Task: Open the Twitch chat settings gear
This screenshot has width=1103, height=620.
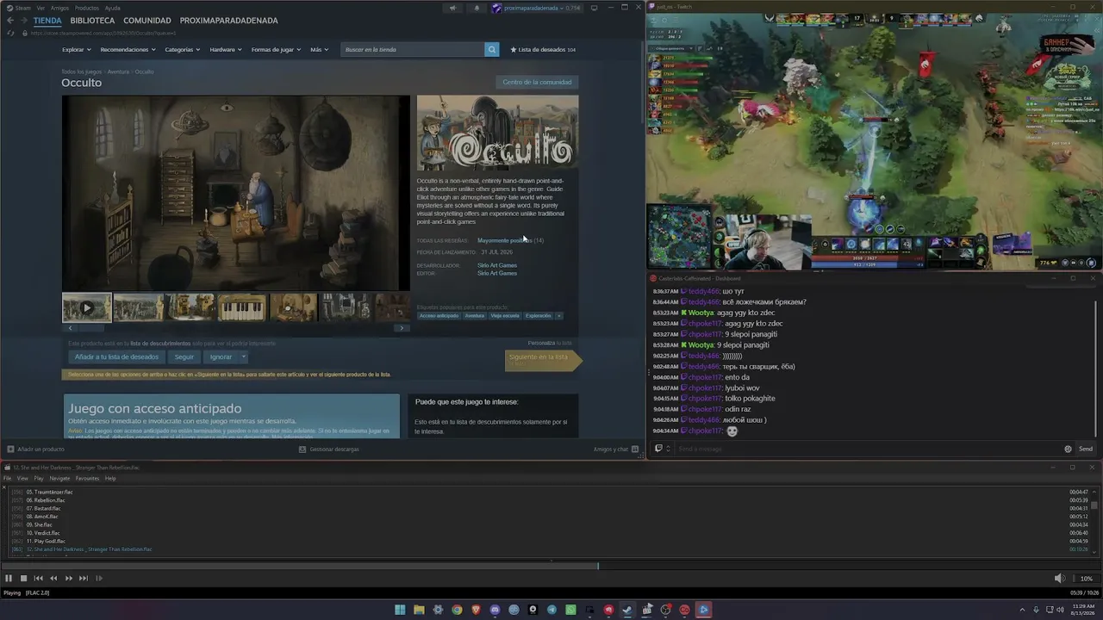Action: tap(1069, 449)
